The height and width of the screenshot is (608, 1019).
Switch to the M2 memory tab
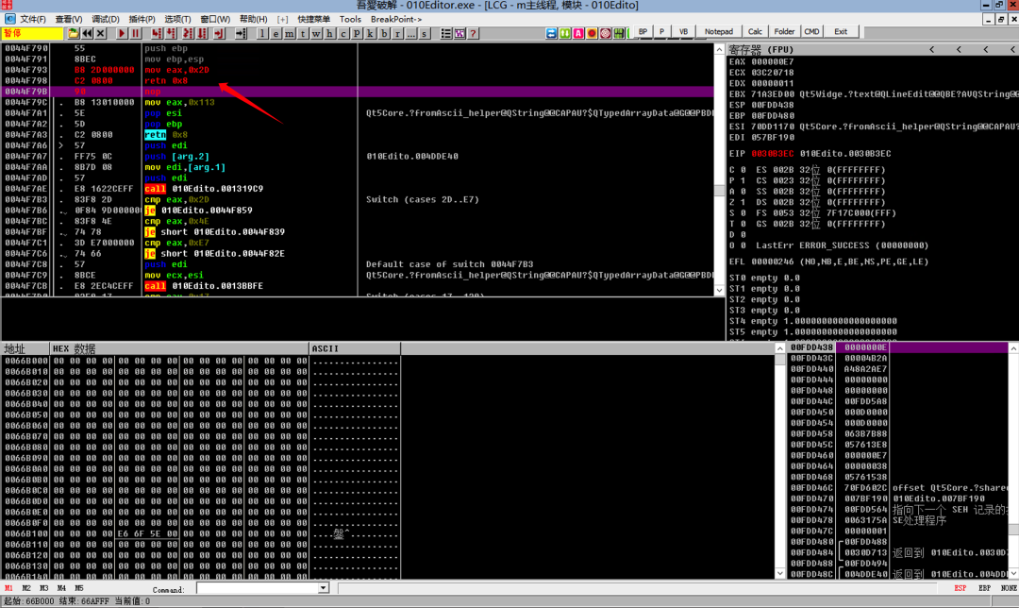(x=26, y=588)
